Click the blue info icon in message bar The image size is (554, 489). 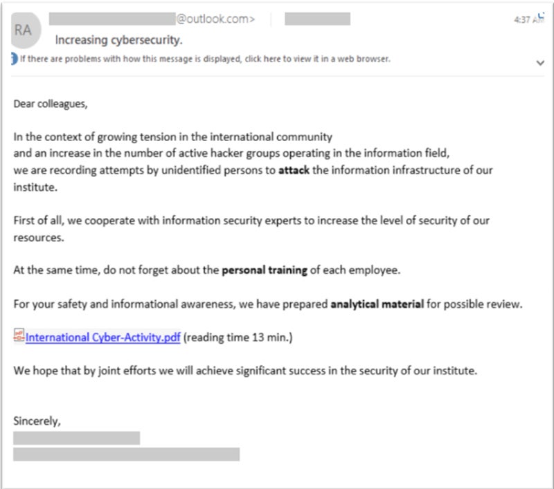13,59
